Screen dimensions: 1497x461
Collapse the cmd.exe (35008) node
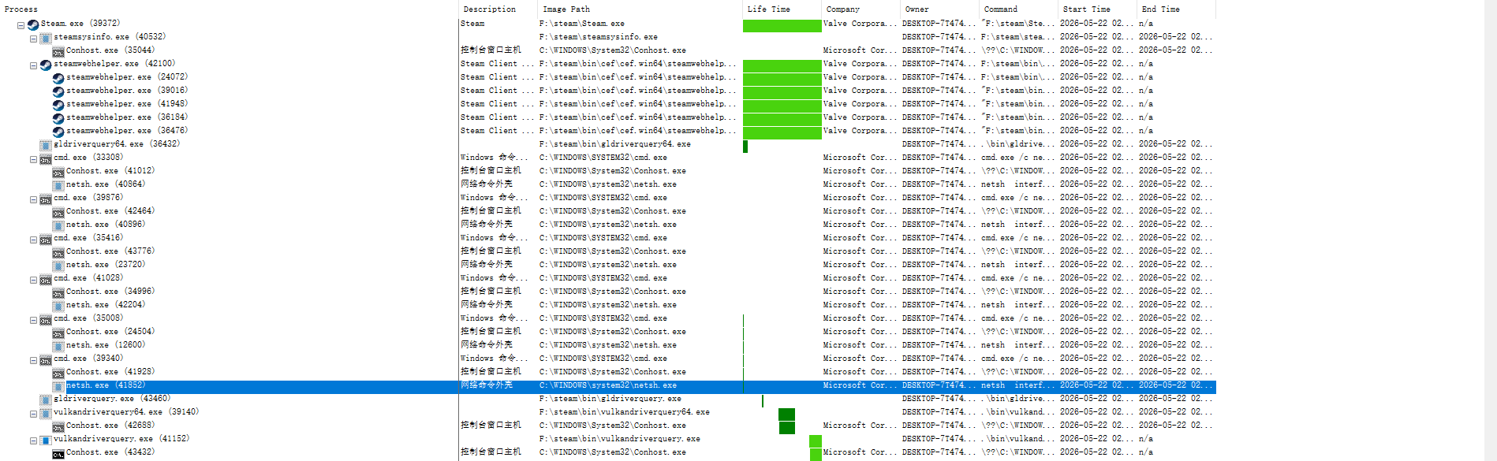coord(33,320)
